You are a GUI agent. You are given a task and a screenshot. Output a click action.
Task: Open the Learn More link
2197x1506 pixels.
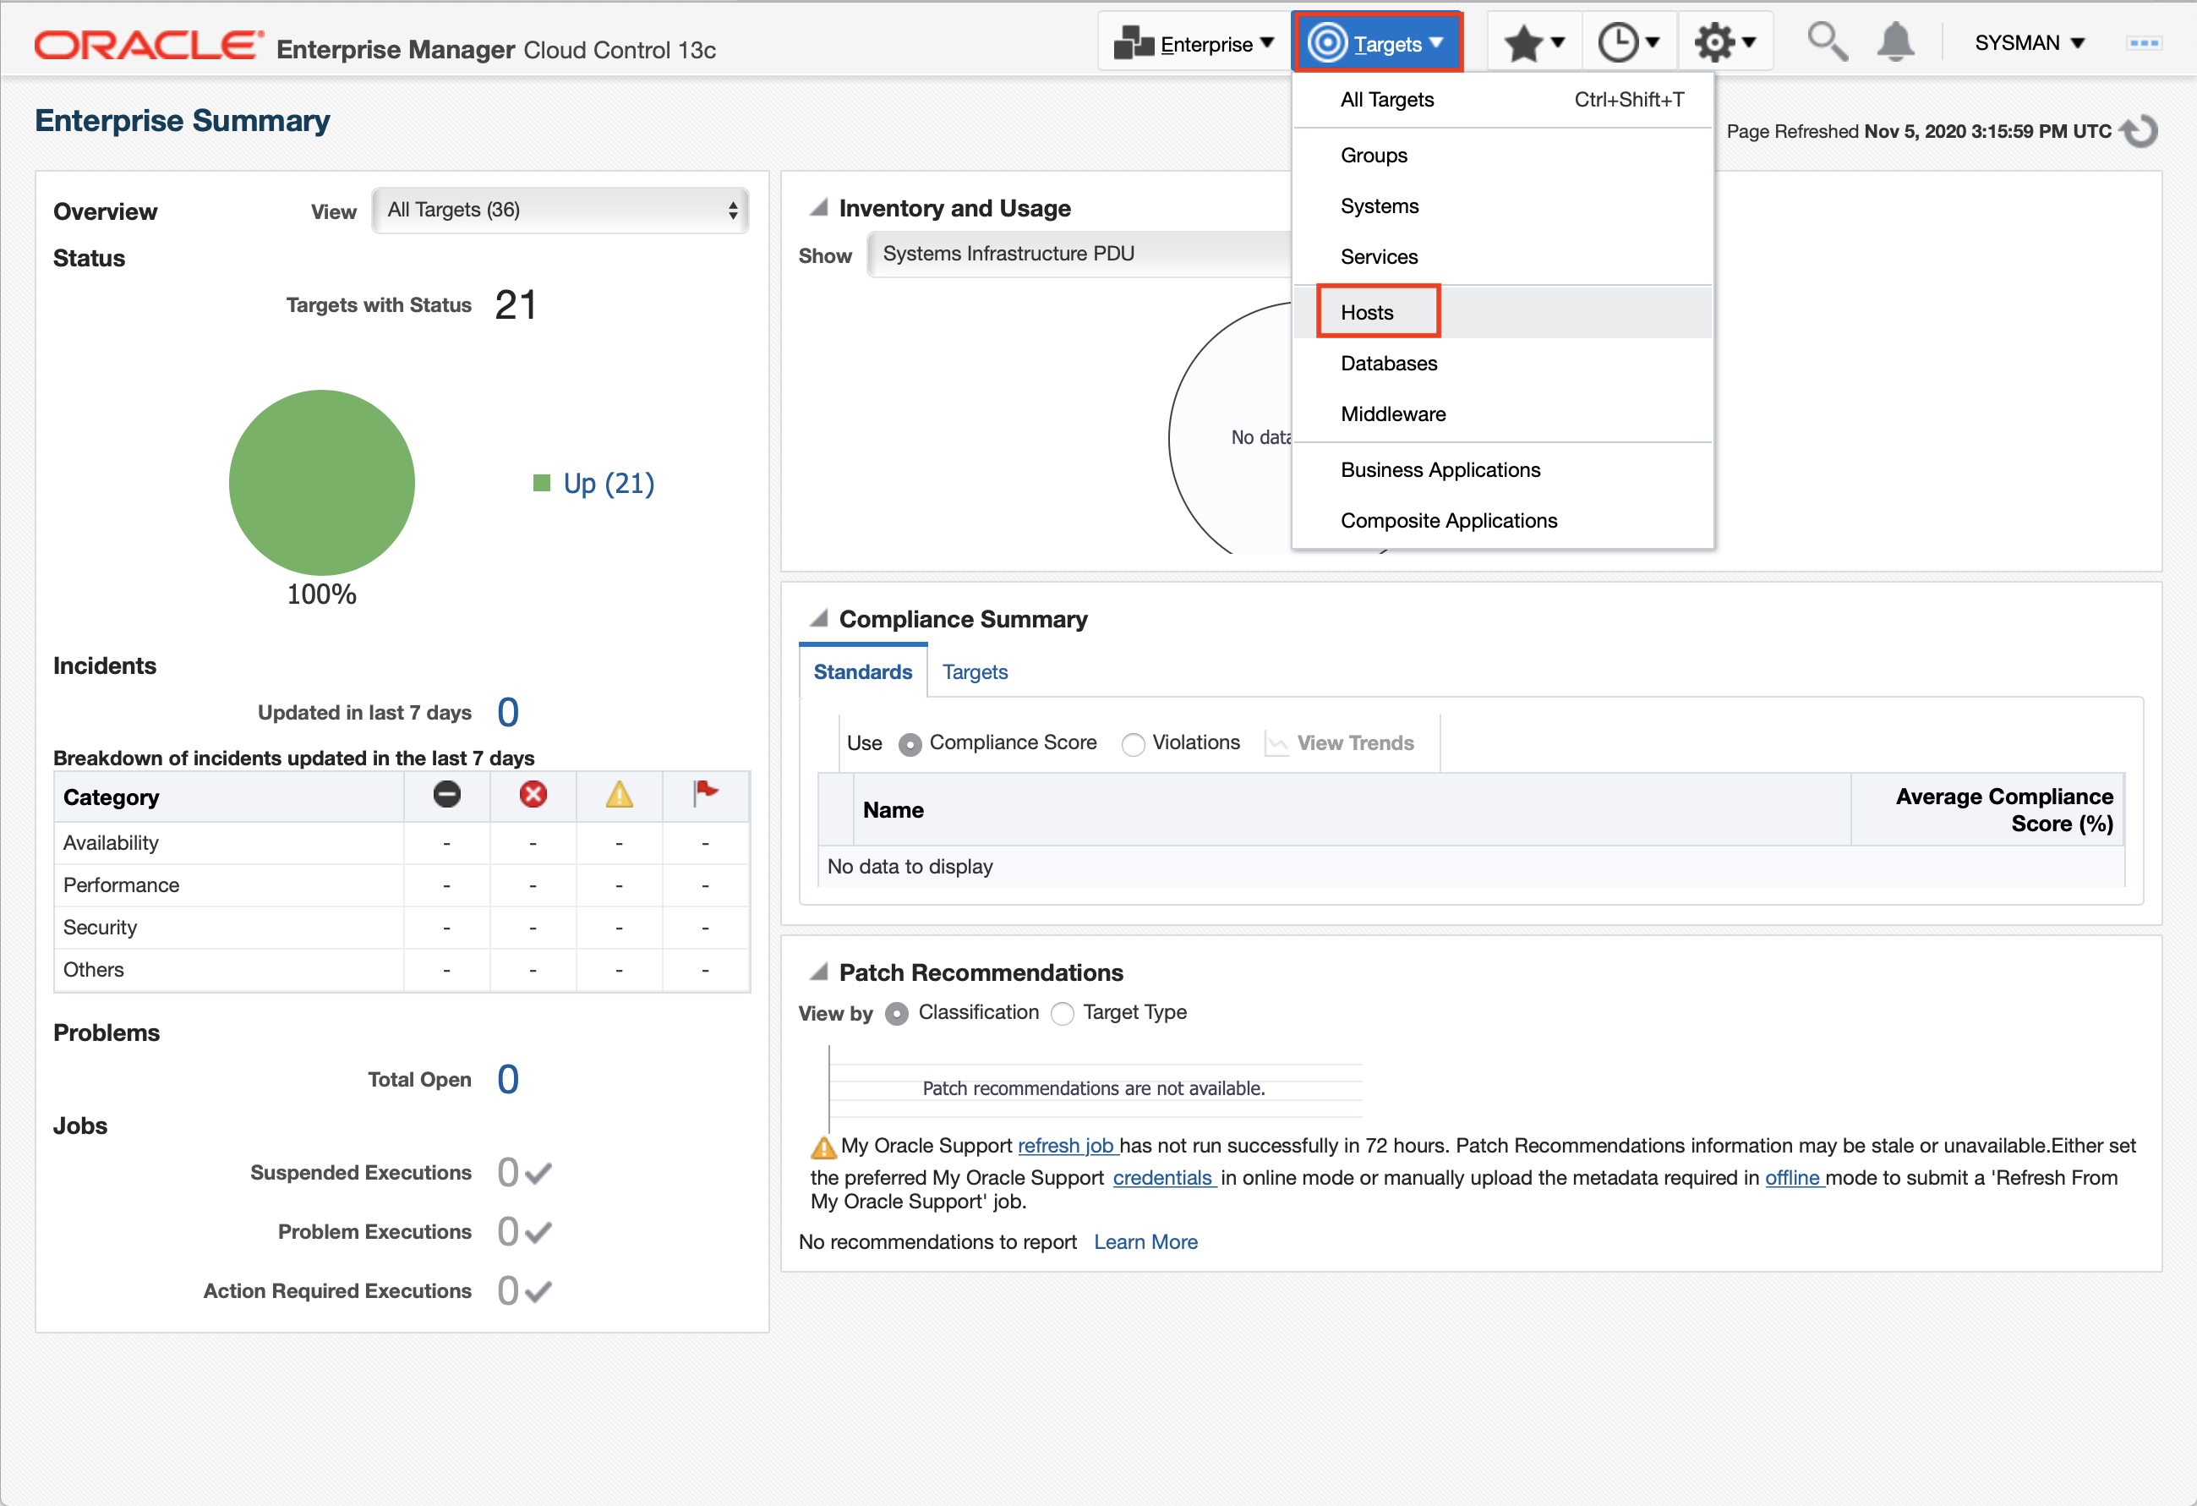pos(1145,1242)
